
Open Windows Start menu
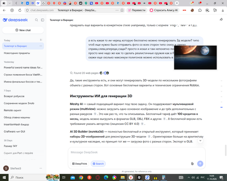[x=4, y=177]
